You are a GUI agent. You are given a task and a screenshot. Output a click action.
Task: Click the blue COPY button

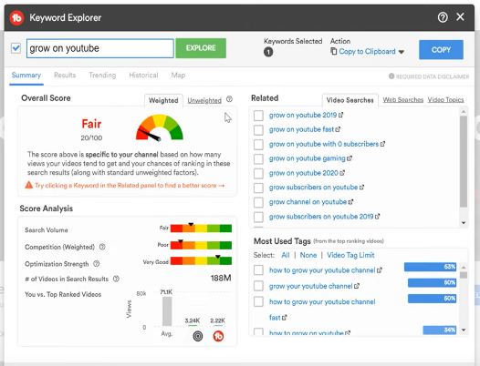tap(441, 50)
